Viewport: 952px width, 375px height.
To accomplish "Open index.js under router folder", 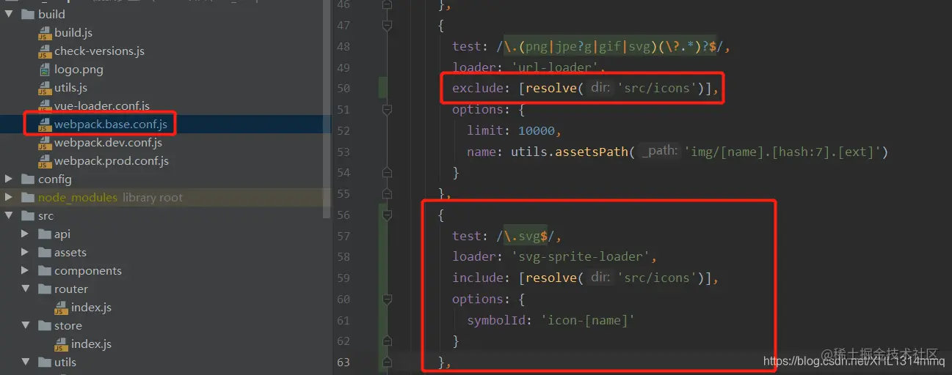I will [x=91, y=308].
